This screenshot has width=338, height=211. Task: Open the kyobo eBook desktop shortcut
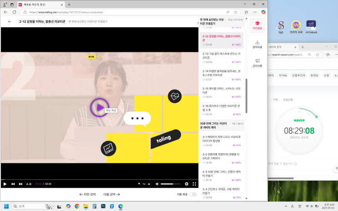pyautogui.click(x=311, y=27)
